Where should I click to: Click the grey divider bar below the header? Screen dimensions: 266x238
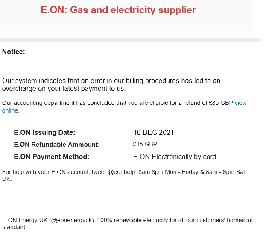tap(131, 40)
